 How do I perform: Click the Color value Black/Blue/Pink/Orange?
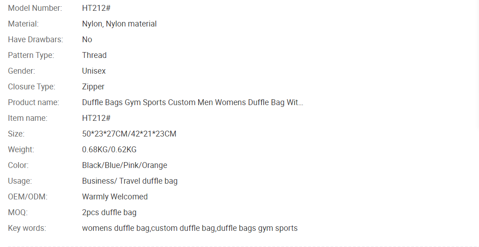click(x=124, y=165)
